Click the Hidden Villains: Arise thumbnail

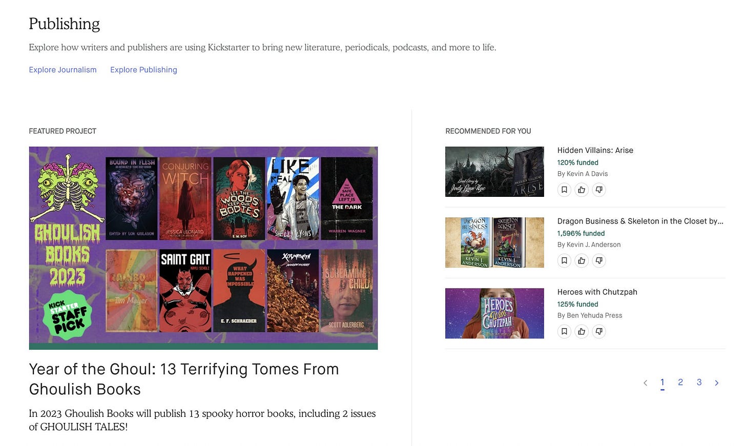[x=494, y=172]
